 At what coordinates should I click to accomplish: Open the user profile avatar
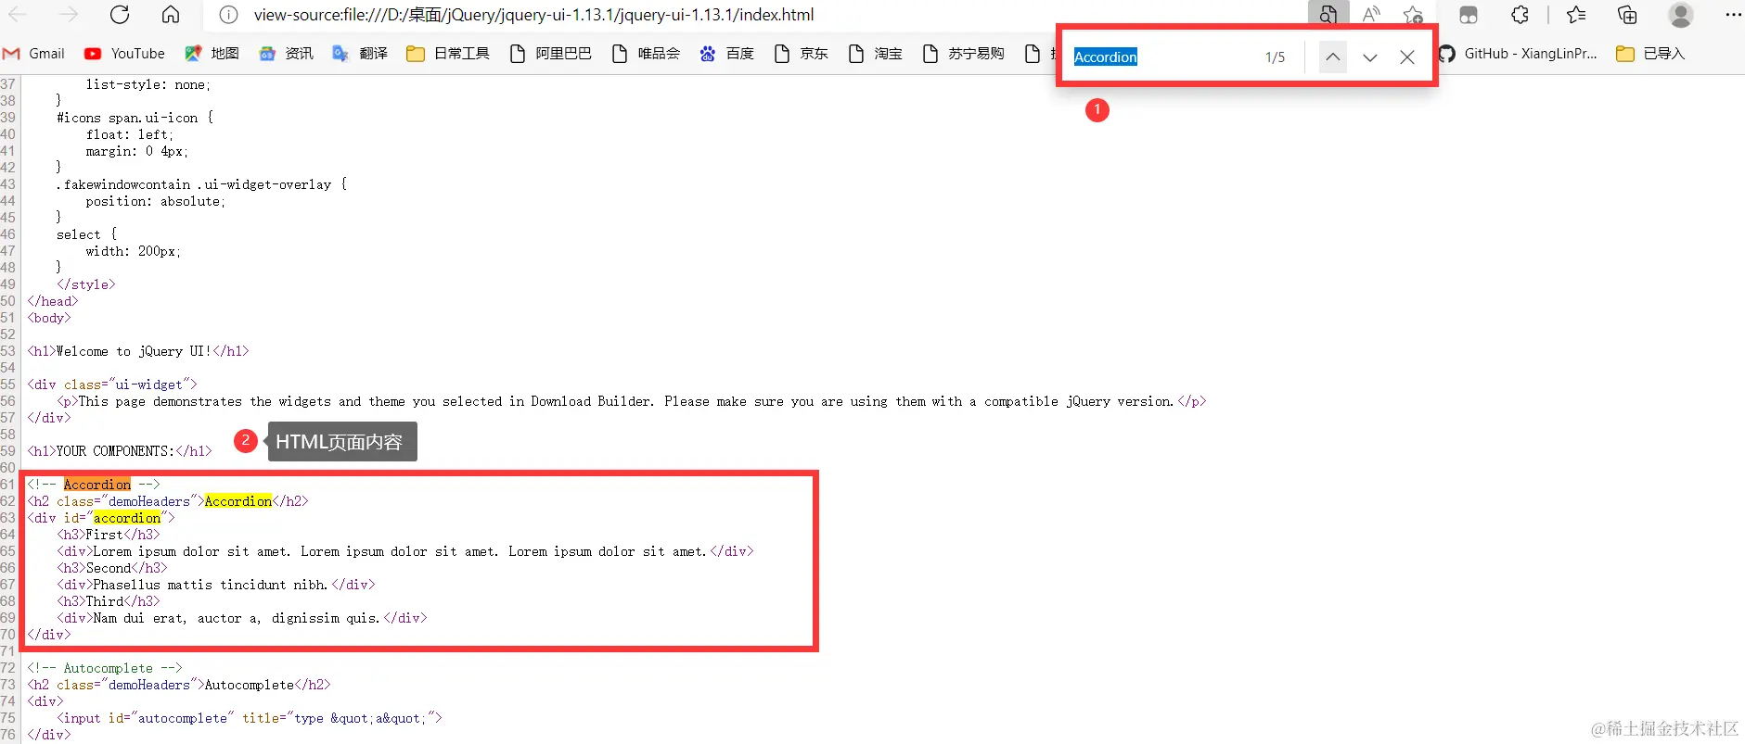click(1680, 15)
